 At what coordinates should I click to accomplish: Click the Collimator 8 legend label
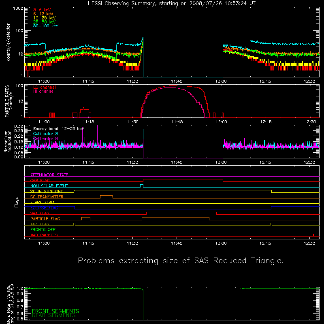[x=45, y=134]
